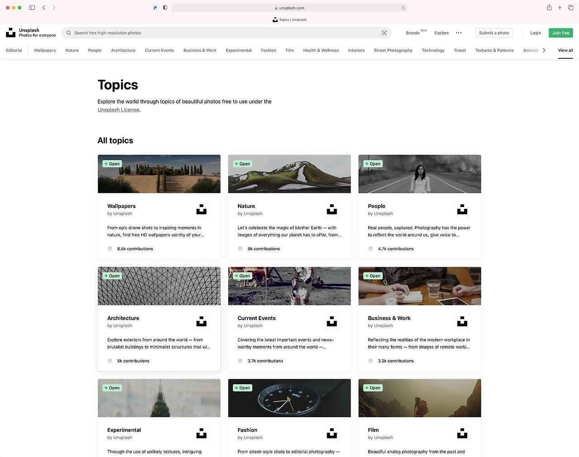This screenshot has height=457, width=579.
Task: Click Unsplash avatar on Nature card
Action: pyautogui.click(x=332, y=210)
